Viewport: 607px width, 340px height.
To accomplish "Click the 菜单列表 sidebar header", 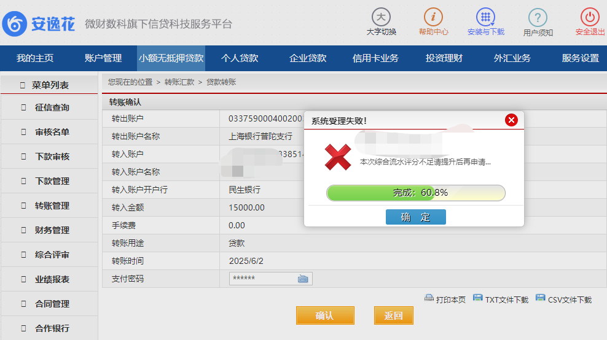I will point(49,85).
